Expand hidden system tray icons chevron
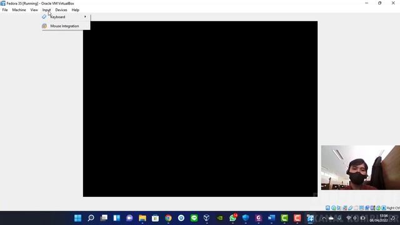This screenshot has height=225, width=400. [324, 218]
